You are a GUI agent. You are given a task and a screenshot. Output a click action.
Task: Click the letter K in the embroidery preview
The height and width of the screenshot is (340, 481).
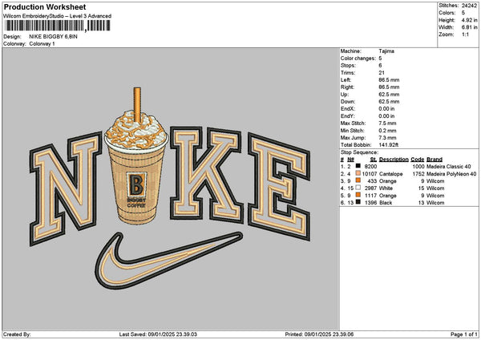207,174
